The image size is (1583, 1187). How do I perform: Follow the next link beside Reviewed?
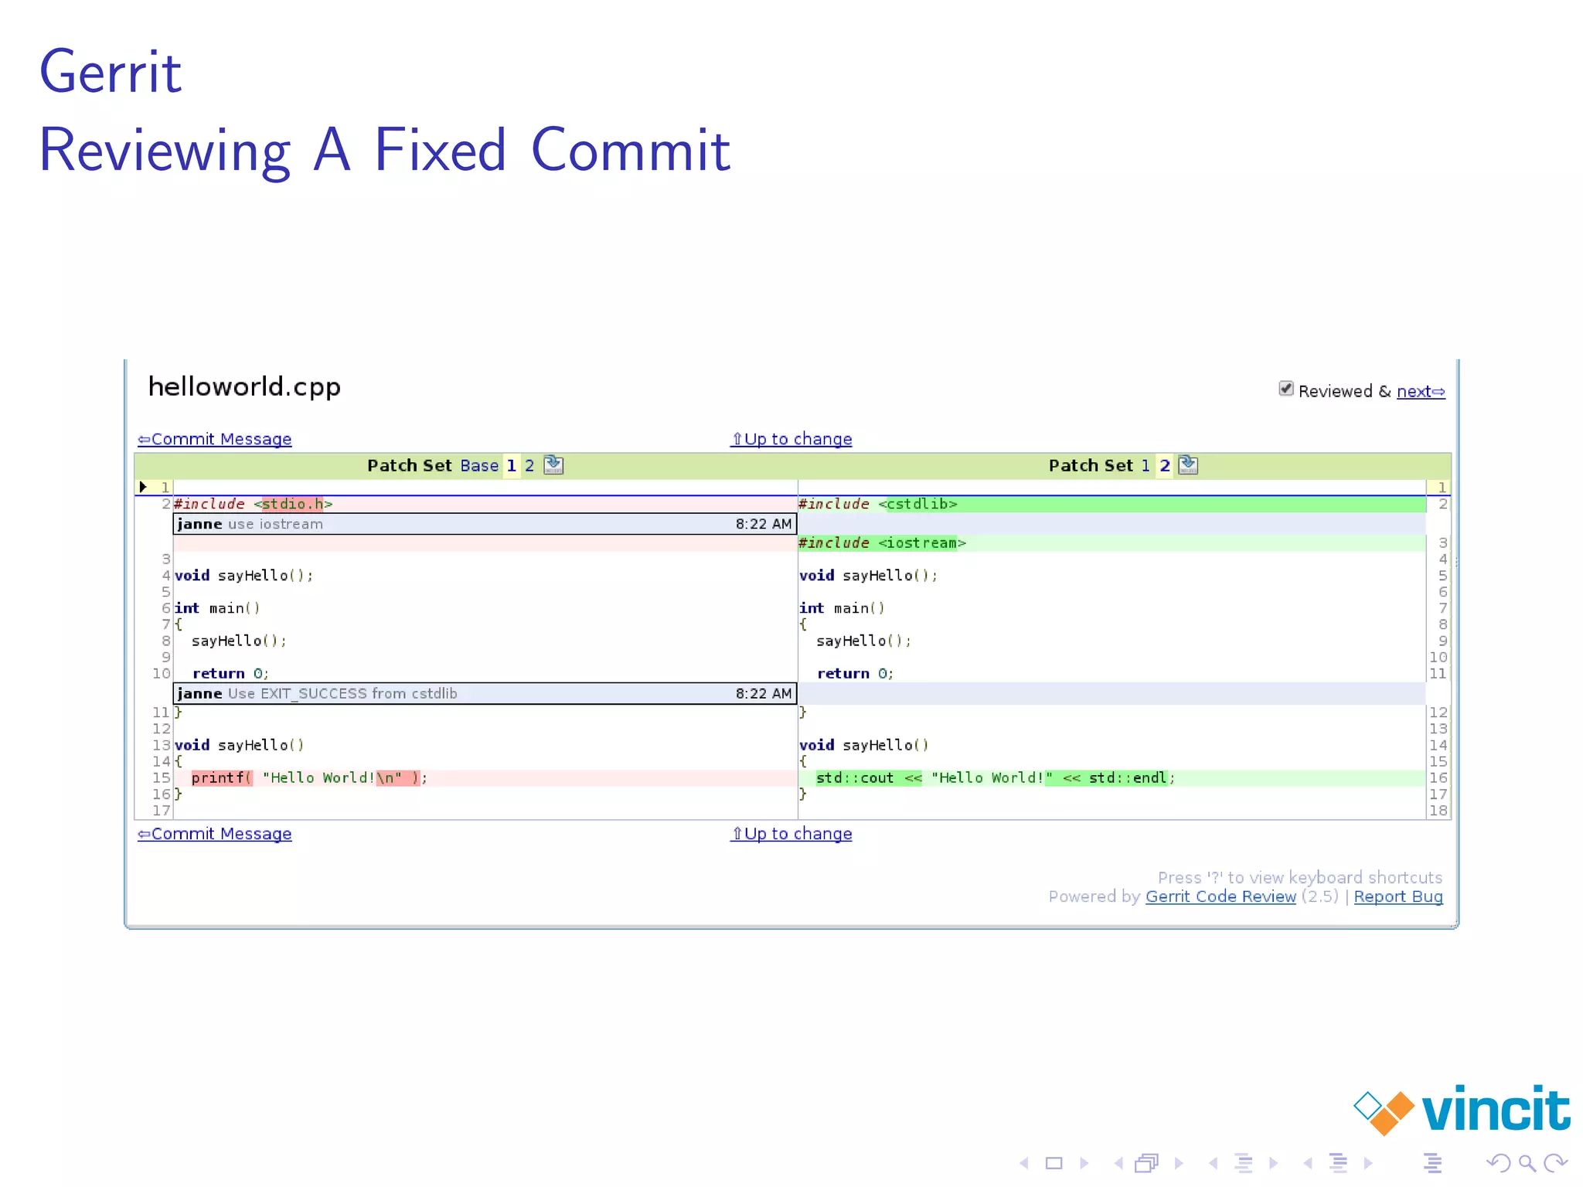(1421, 391)
